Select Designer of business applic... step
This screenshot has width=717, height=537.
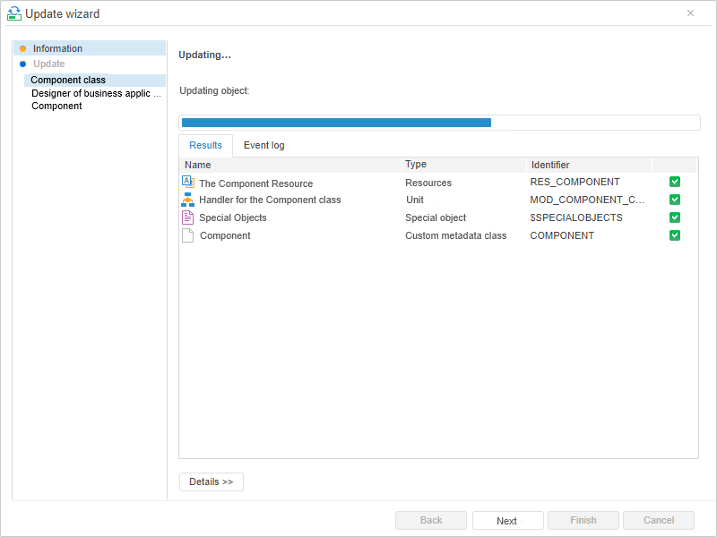[x=96, y=93]
